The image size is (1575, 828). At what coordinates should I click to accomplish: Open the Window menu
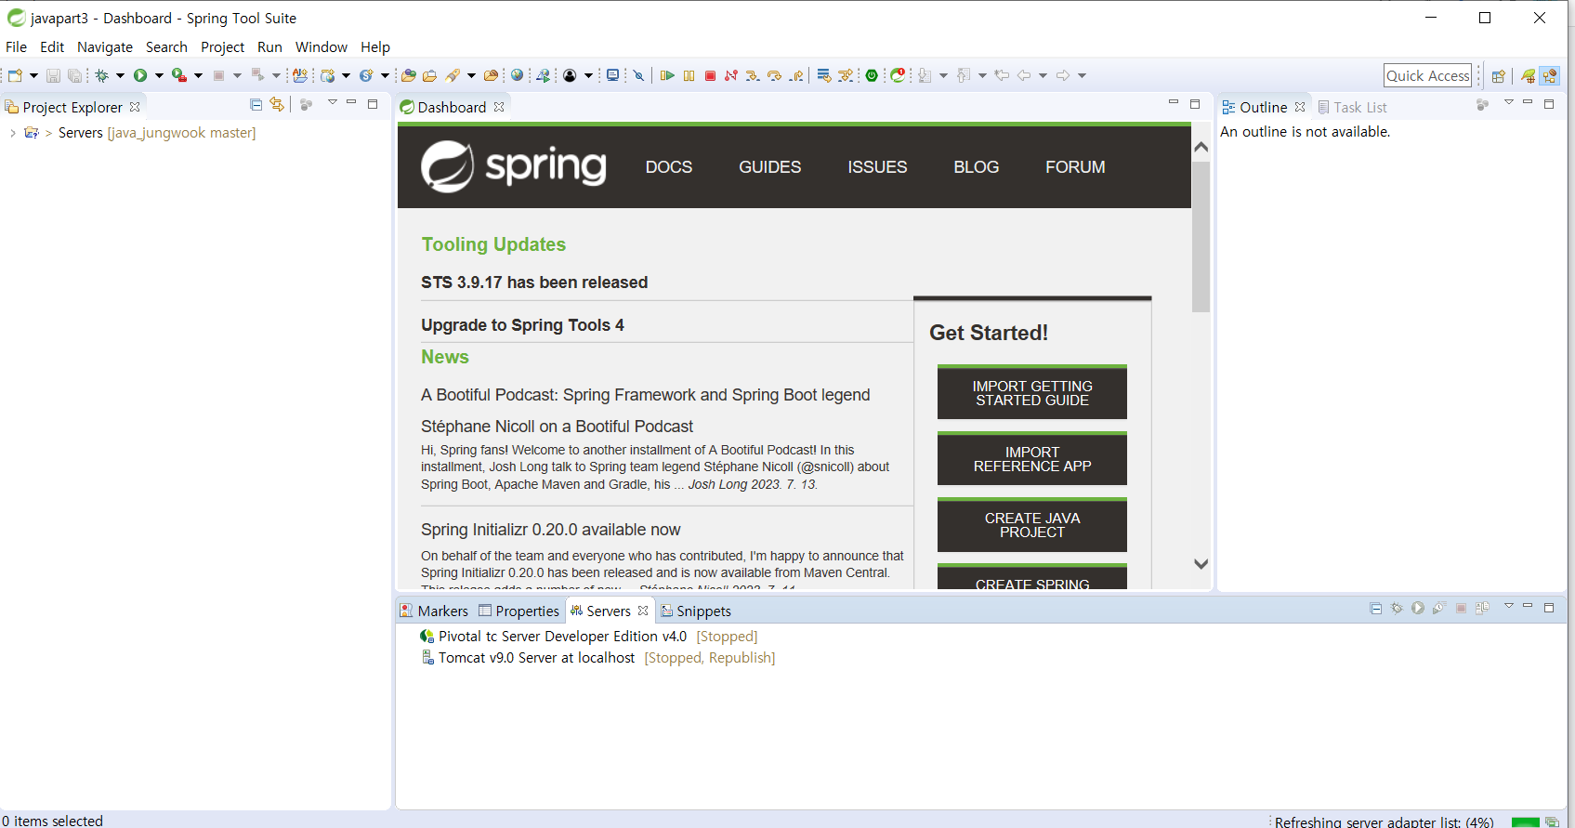322,46
